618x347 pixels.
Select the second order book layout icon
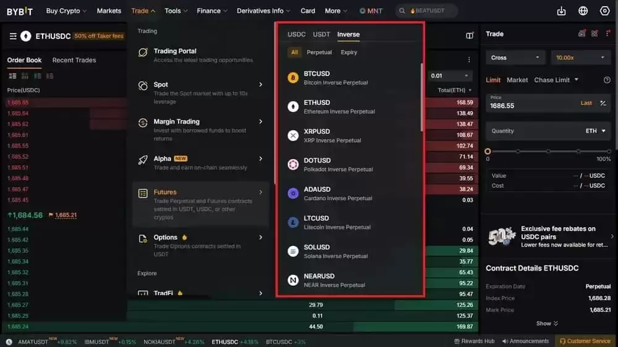click(x=25, y=76)
